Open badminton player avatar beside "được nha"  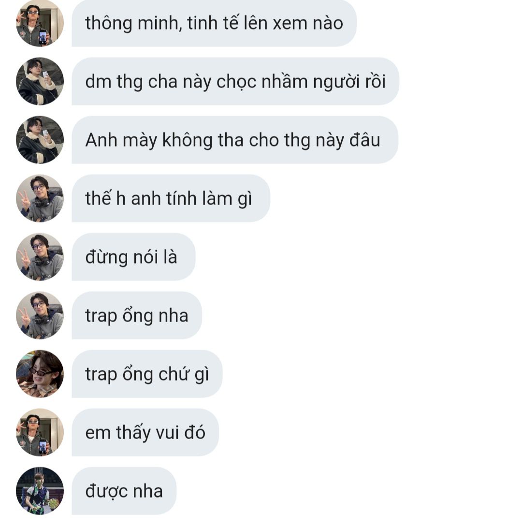point(40,491)
